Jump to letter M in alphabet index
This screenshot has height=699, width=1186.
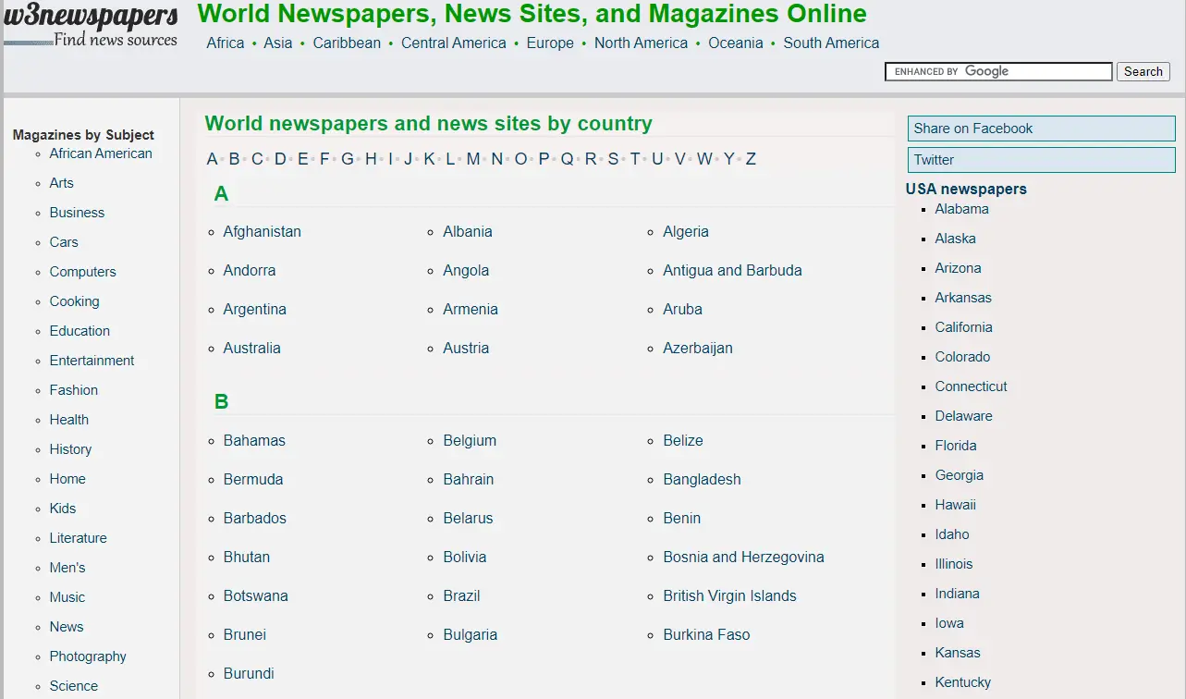coord(473,159)
